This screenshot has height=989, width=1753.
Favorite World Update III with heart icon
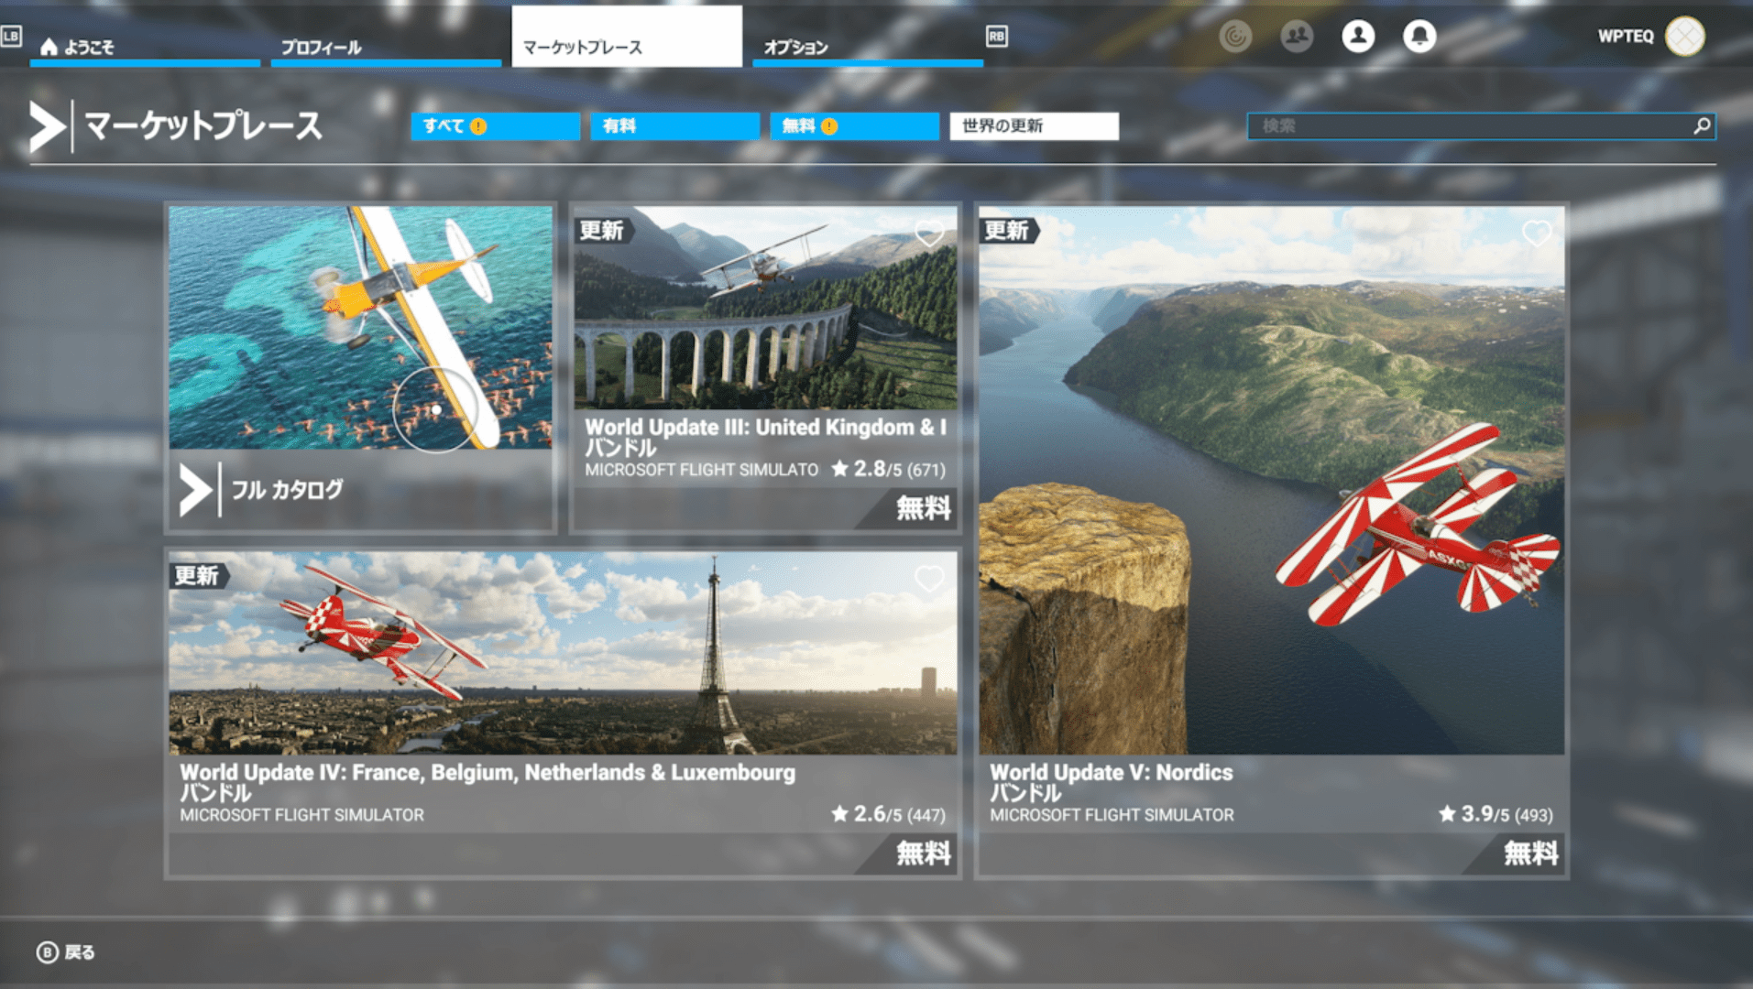(x=929, y=234)
